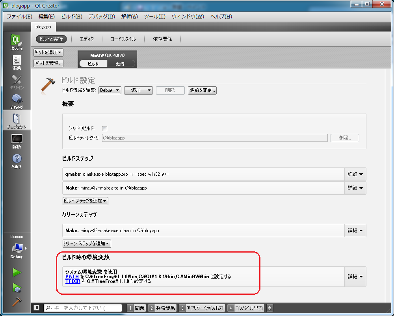Click the 参照... browse button

pos(345,138)
